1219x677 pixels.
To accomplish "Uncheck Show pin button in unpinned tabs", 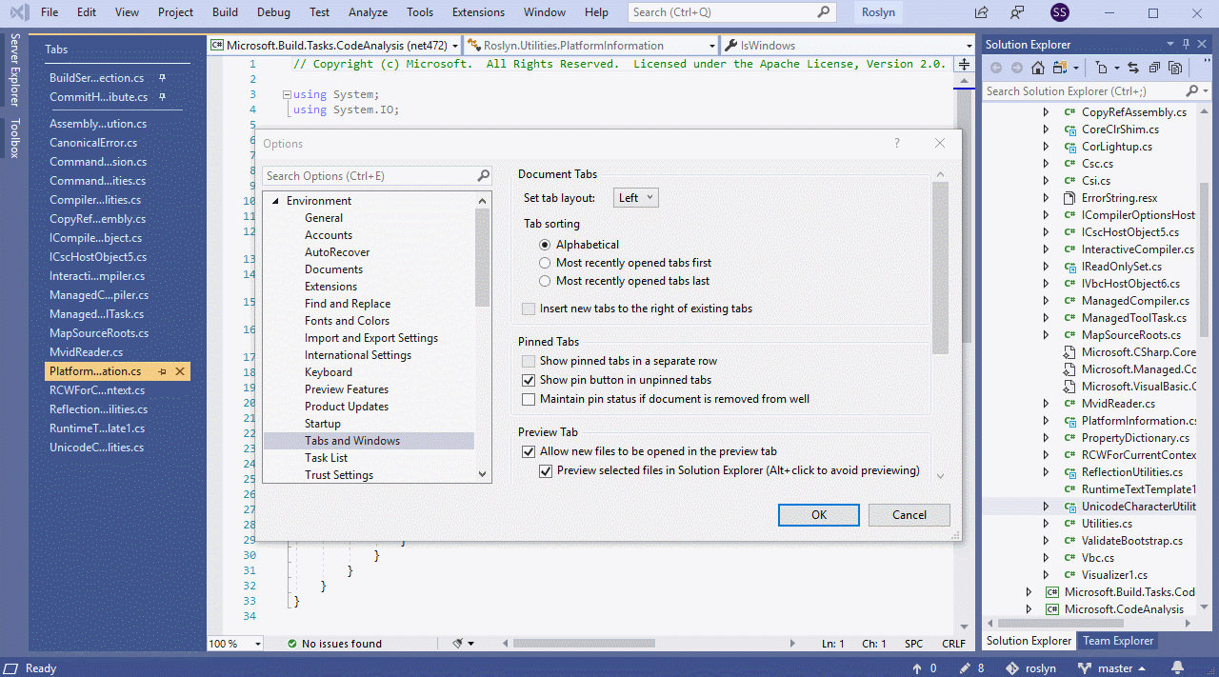I will click(529, 380).
